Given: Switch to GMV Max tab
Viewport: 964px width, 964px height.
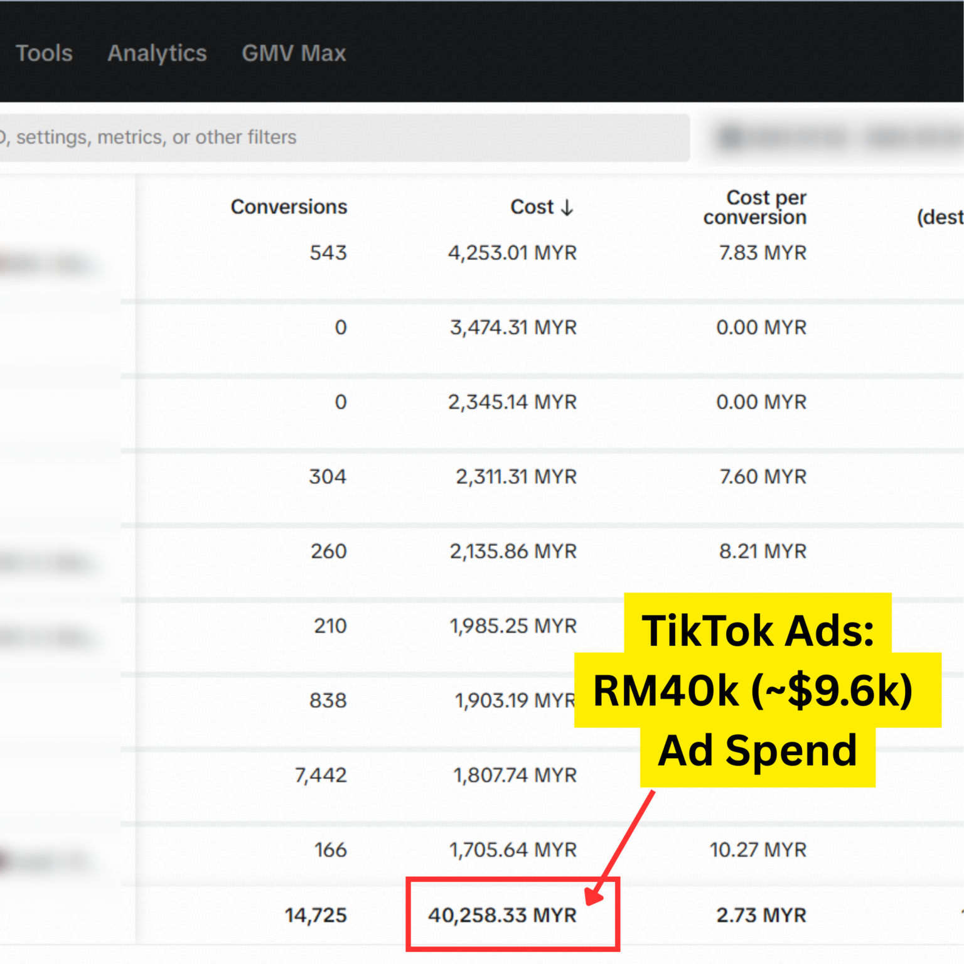Looking at the screenshot, I should point(294,53).
